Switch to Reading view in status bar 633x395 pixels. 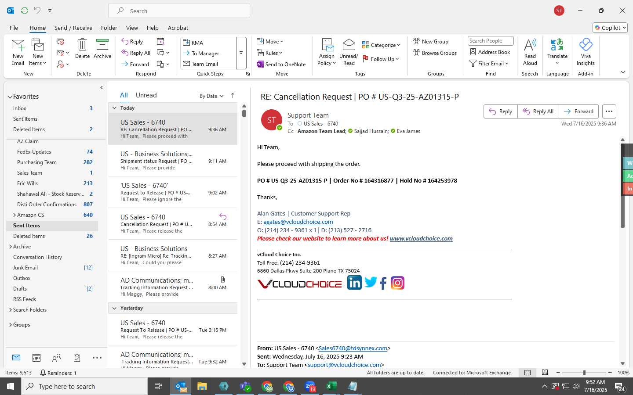(545, 373)
